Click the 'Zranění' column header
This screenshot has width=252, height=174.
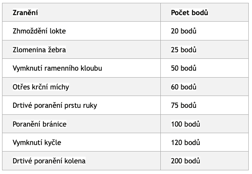[25, 13]
